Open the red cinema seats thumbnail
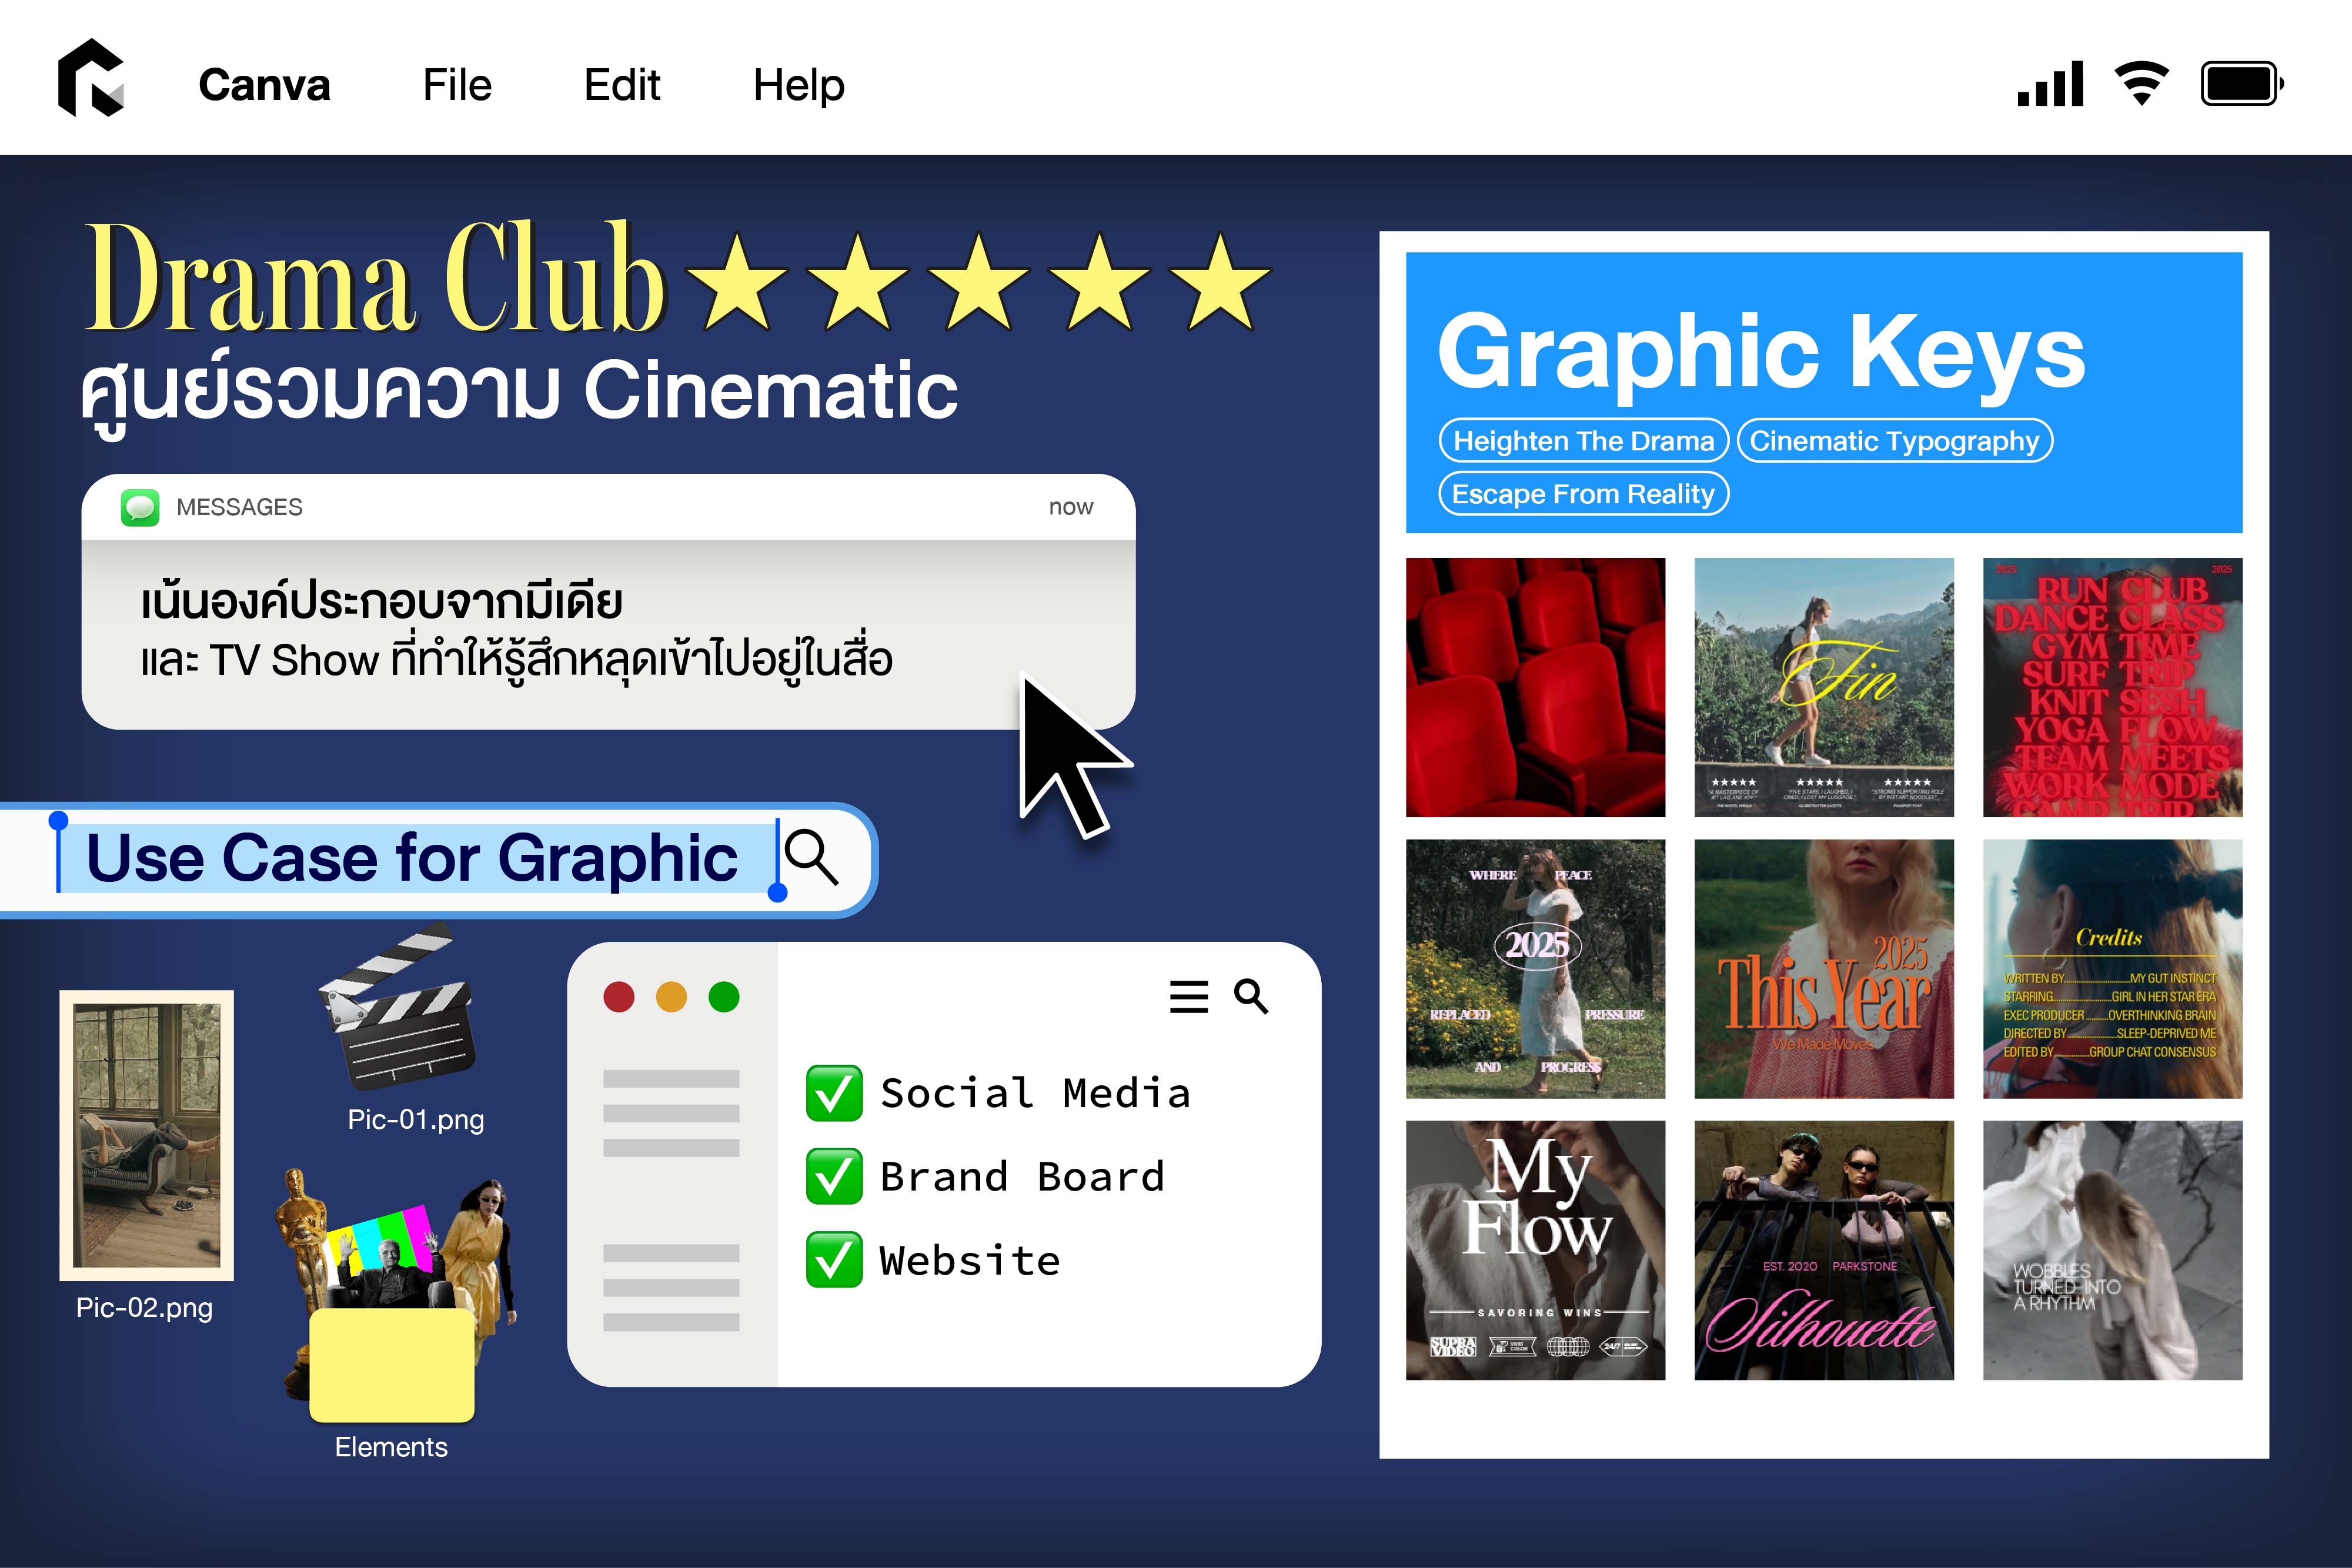2352x1568 pixels. (1535, 688)
